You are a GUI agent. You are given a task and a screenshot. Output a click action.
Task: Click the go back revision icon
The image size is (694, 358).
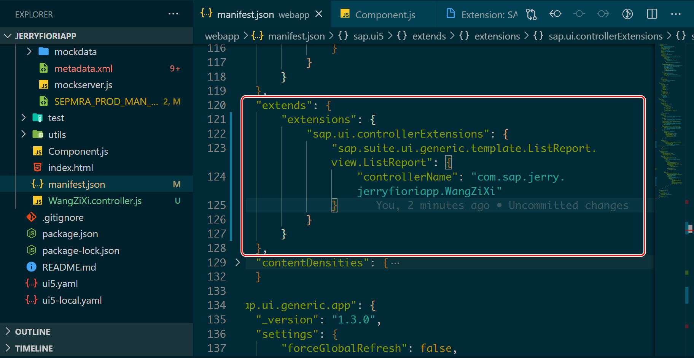555,14
